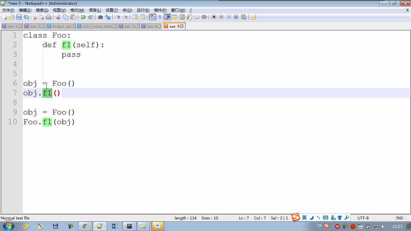Save the current file via toolbar icon
The width and height of the screenshot is (411, 231).
[x=19, y=17]
